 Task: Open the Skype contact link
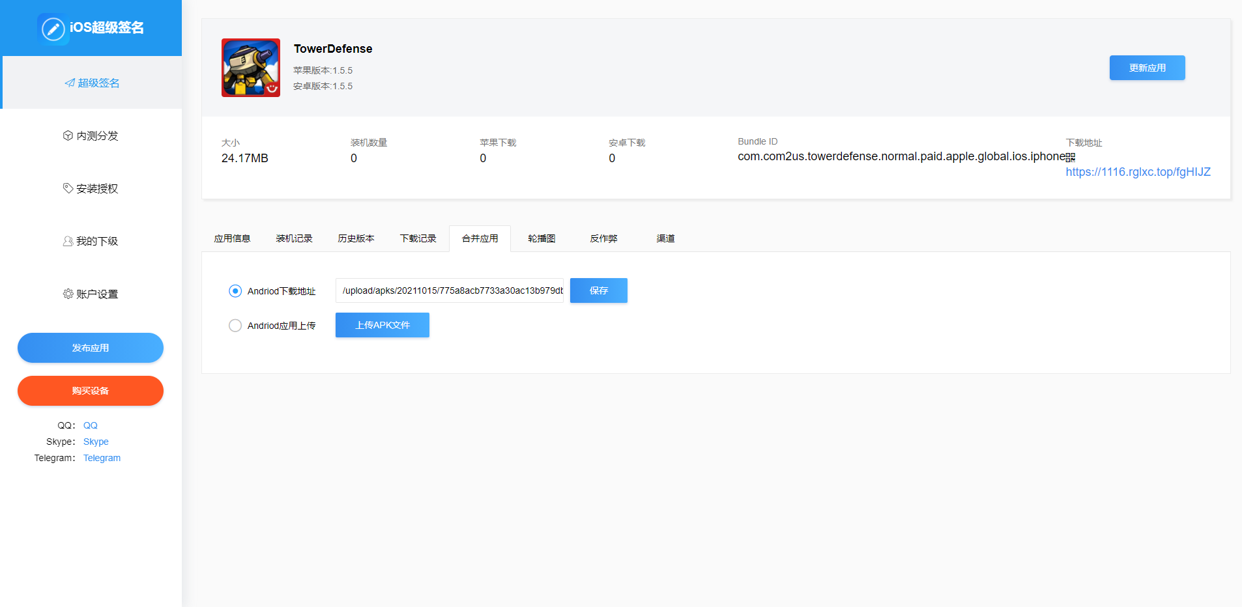[96, 442]
